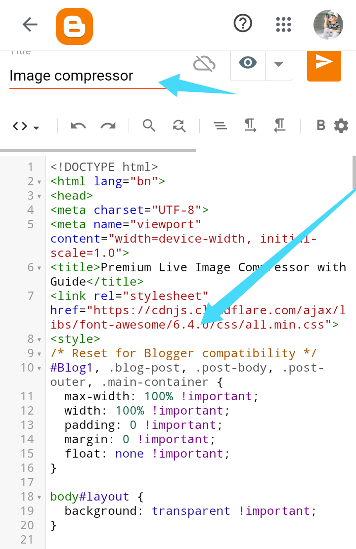The height and width of the screenshot is (549, 356).
Task: Go back using the arrow icon
Action: pyautogui.click(x=30, y=24)
